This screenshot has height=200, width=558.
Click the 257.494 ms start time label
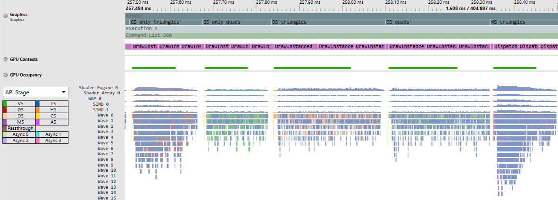[x=138, y=8]
